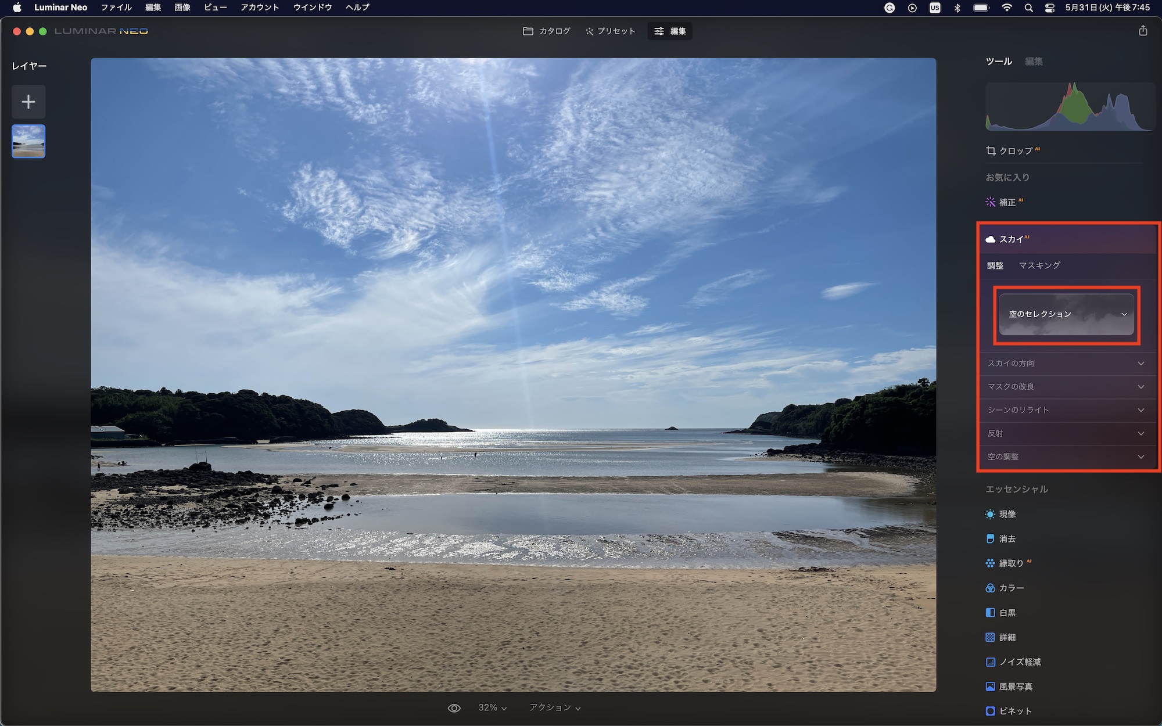1162x726 pixels.
Task: Add a new layer with plus button
Action: [x=28, y=102]
